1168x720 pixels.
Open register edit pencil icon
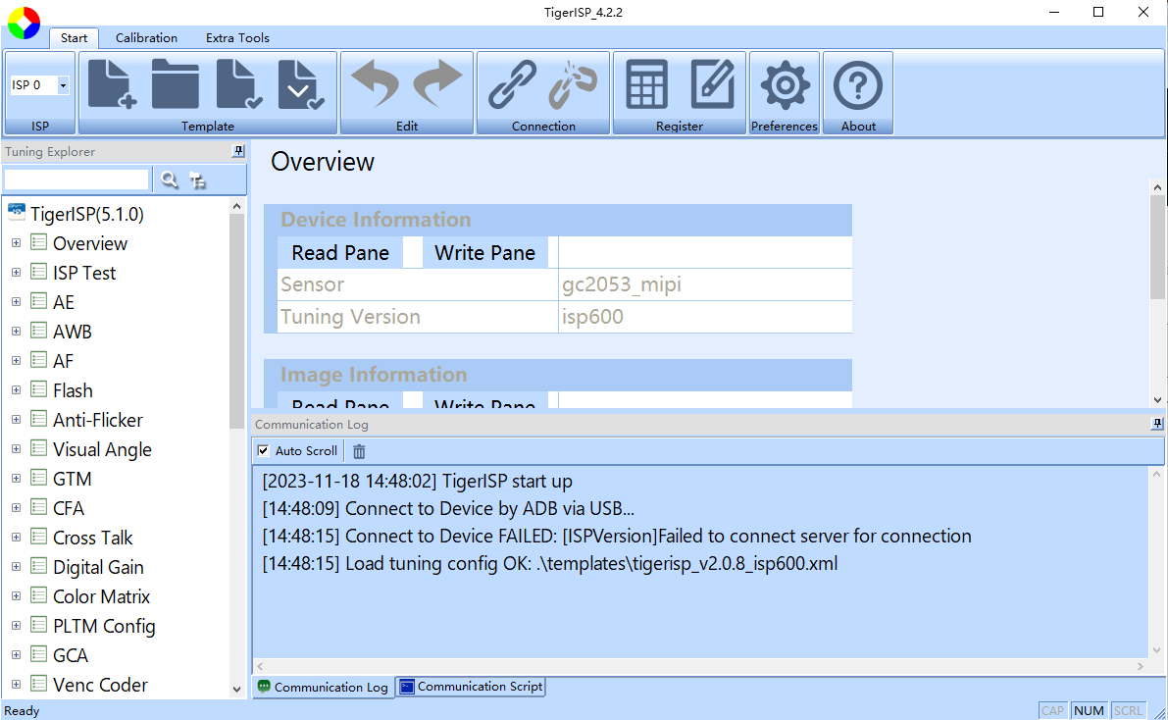coord(712,84)
